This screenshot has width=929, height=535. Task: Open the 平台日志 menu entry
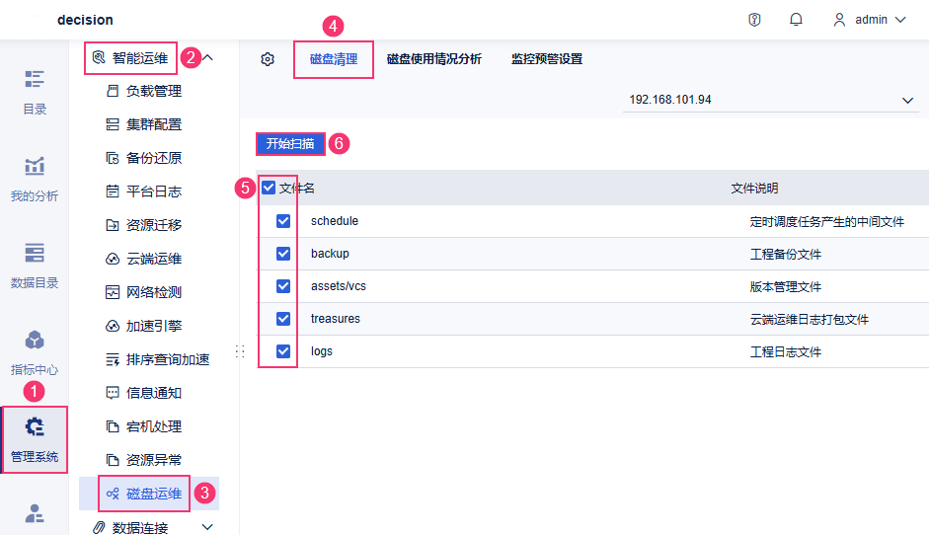[x=153, y=191]
